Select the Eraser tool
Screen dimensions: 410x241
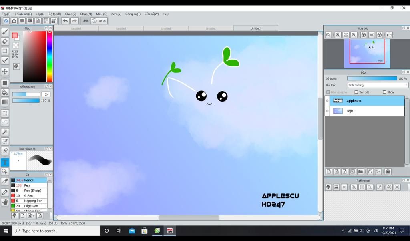click(5, 41)
